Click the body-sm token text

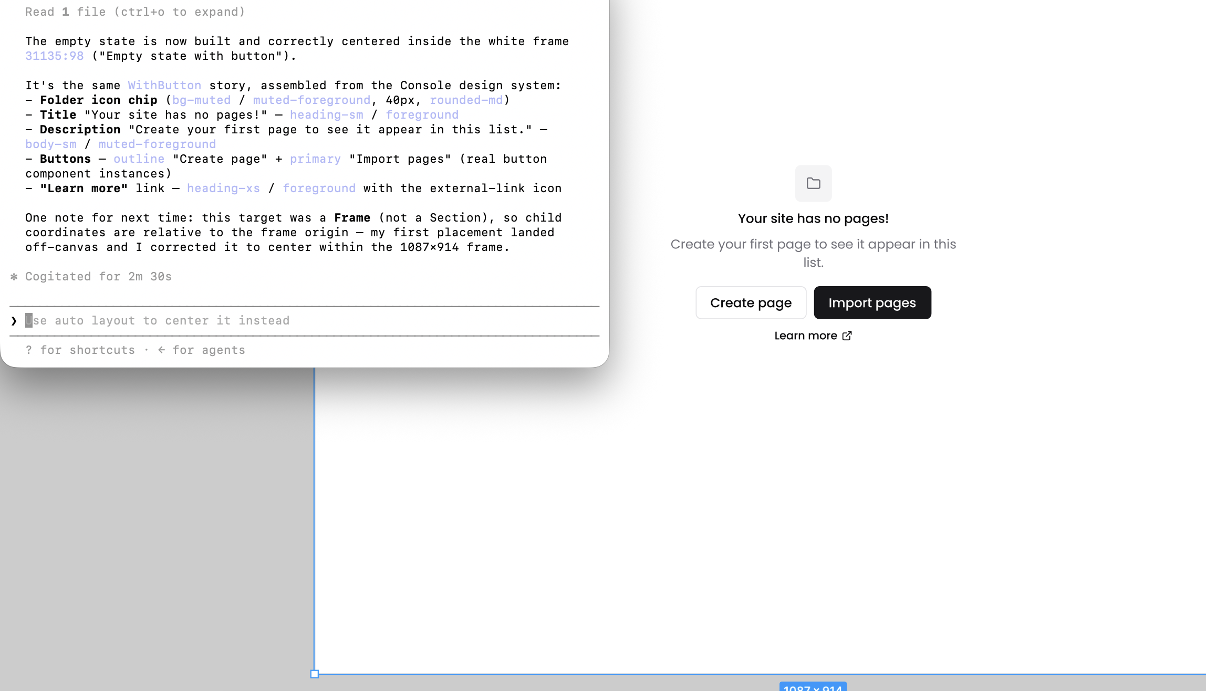[x=51, y=144]
